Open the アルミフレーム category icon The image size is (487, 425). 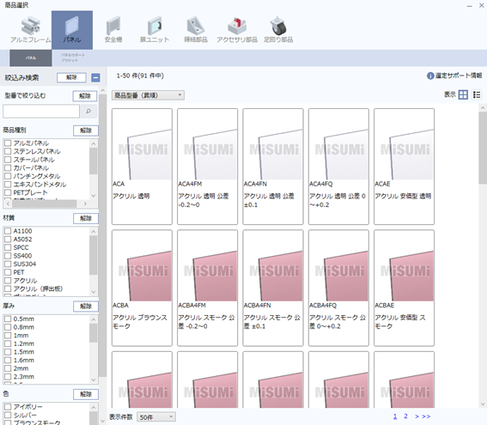pos(30,30)
